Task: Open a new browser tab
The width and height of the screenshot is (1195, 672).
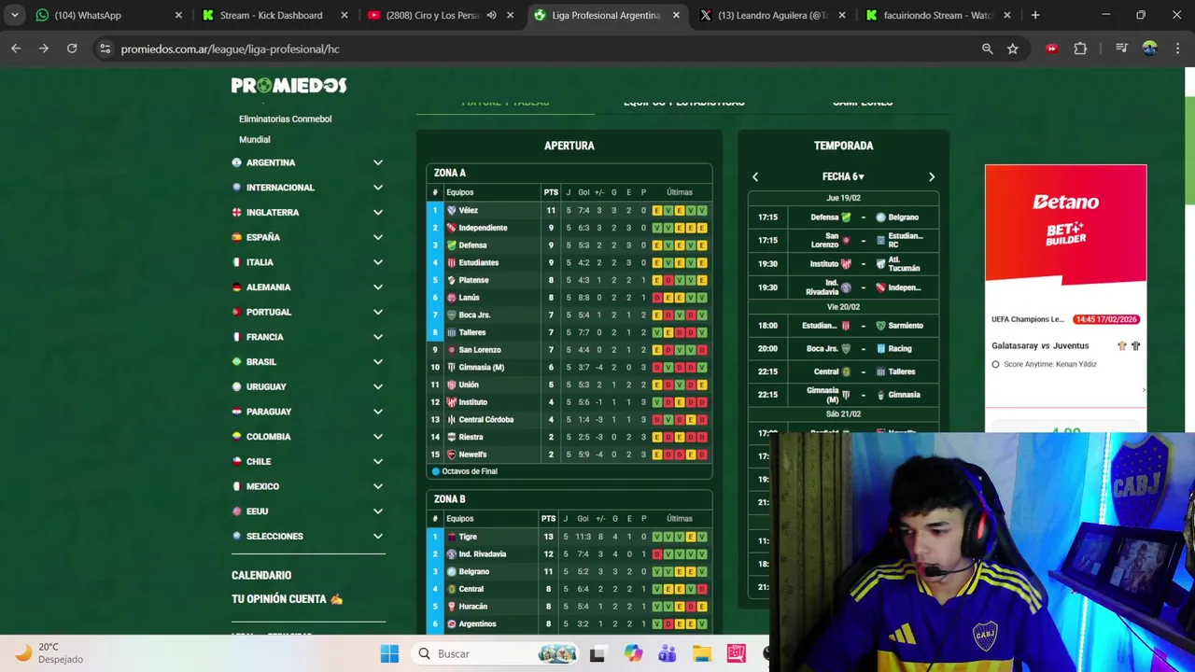Action: coord(1035,15)
